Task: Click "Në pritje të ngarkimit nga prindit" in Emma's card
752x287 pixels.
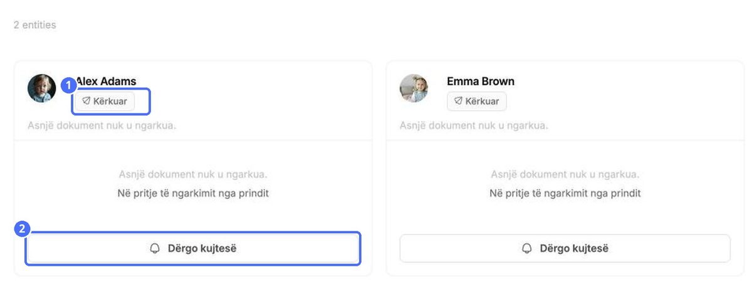Action: (565, 193)
